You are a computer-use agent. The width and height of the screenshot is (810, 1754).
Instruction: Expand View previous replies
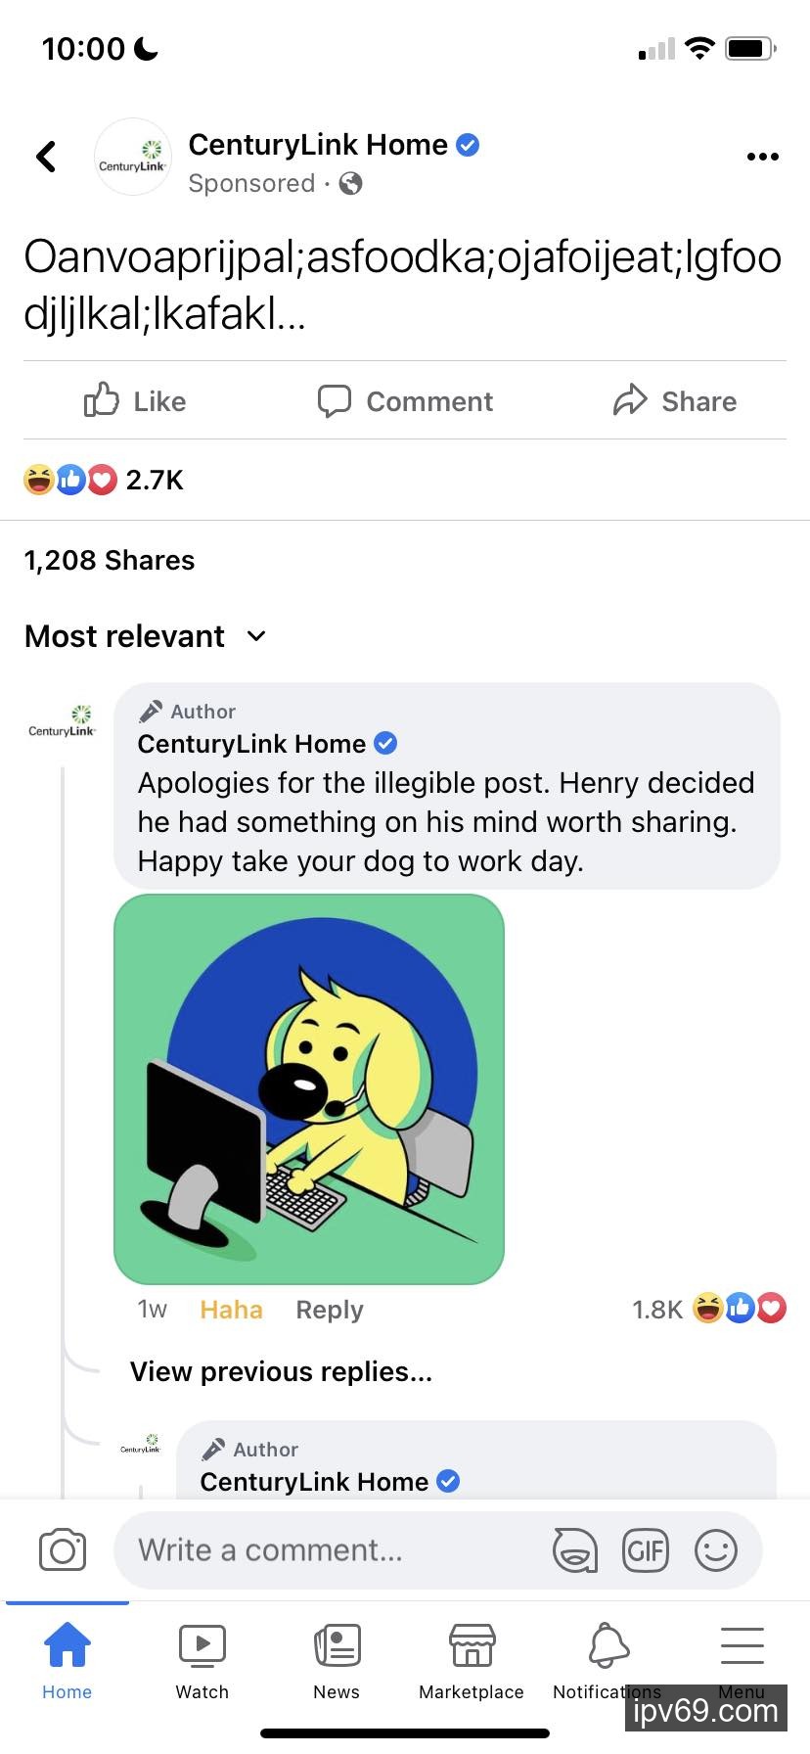(x=281, y=1371)
